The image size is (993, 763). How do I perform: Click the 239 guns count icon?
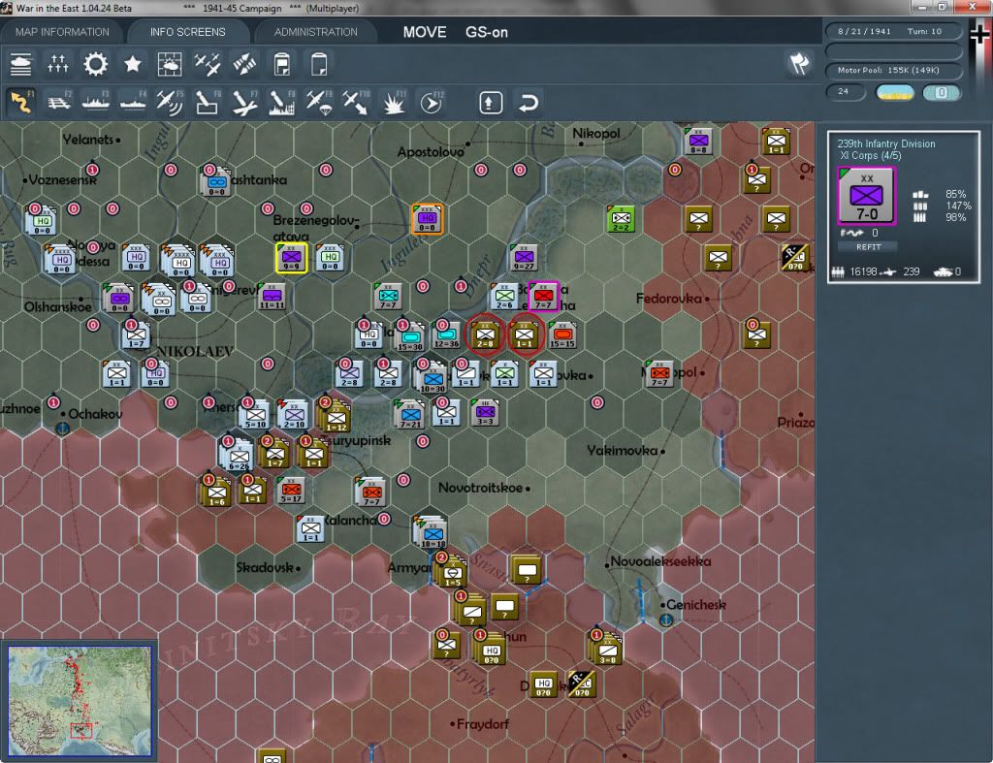click(x=890, y=271)
